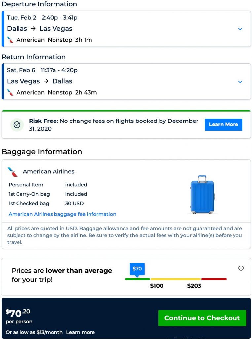The width and height of the screenshot is (252, 339).
Task: Click American Airlines logo in baggage section
Action: pyautogui.click(x=13, y=172)
